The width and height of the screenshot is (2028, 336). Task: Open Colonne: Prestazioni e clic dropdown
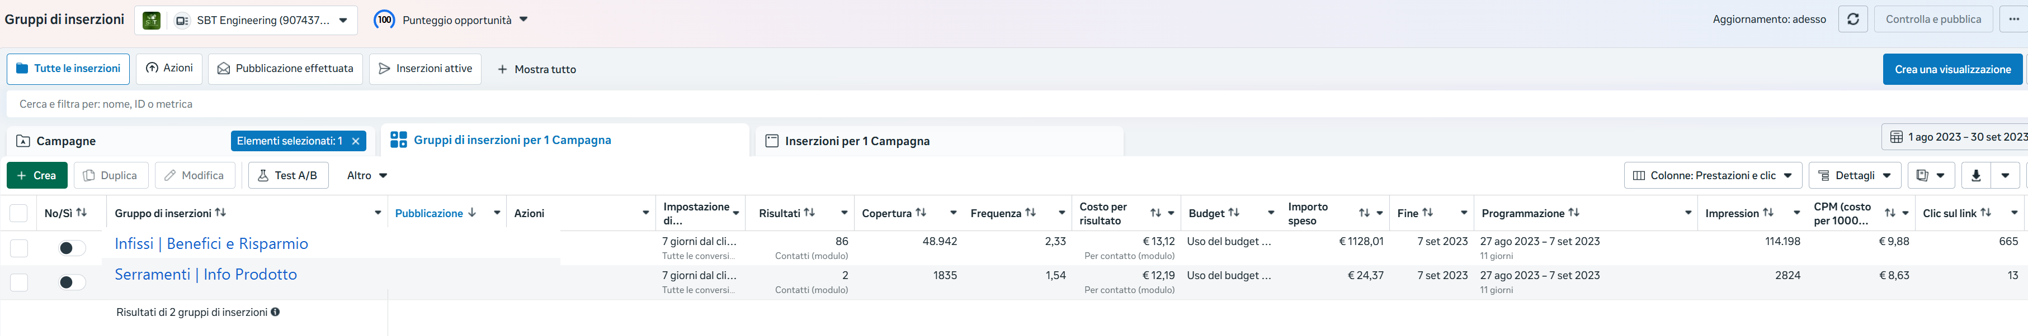[x=1713, y=175]
